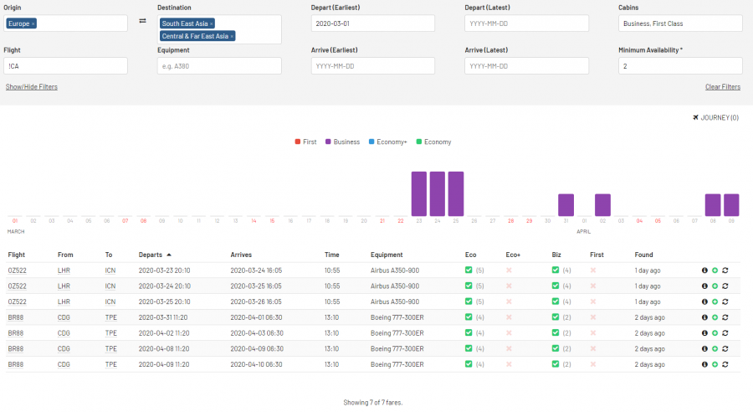Click the purple Business legend swatch
This screenshot has width=753, height=412.
tap(328, 142)
